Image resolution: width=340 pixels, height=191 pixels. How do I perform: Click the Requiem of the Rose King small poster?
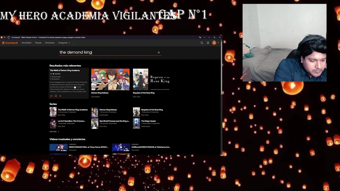136,112
